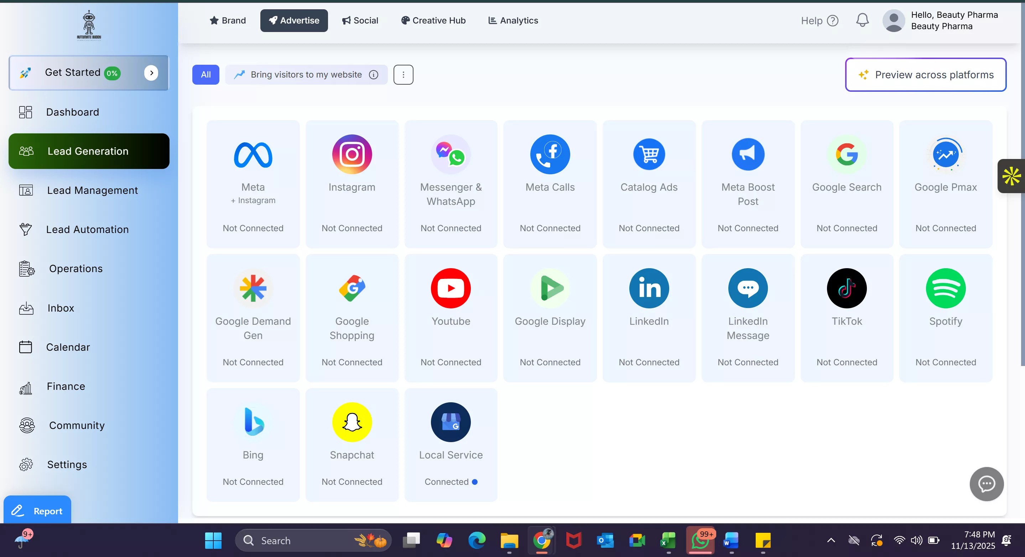Switch to the Creative Hub tab
Image resolution: width=1025 pixels, height=557 pixels.
433,20
